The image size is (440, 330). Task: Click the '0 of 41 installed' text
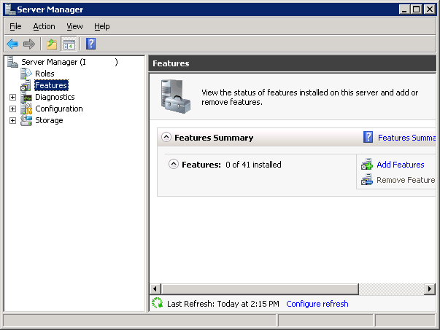point(253,165)
